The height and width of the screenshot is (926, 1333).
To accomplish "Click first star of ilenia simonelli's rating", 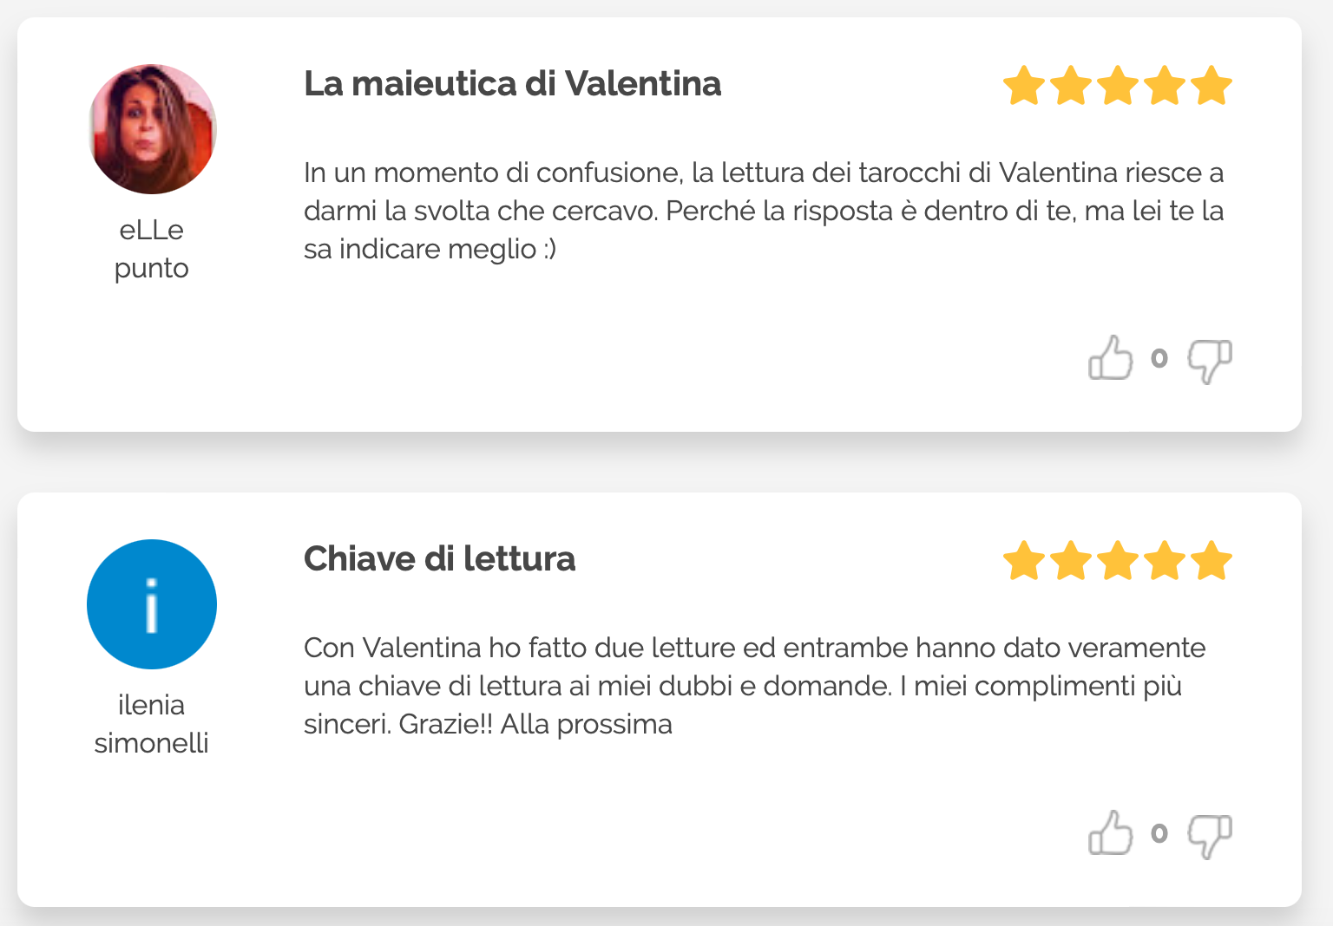I will (x=1024, y=561).
